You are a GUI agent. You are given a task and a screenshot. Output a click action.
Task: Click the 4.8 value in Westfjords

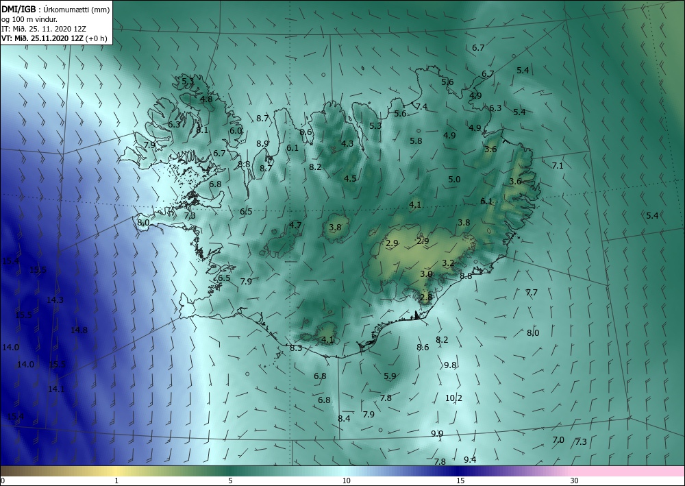[x=206, y=99]
